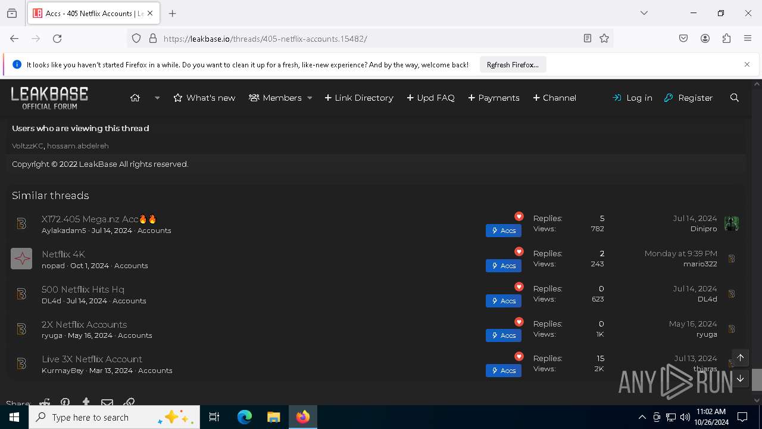Viewport: 762px width, 429px height.
Task: Open the Live 3X Netflix Account thread
Action: coord(92,359)
